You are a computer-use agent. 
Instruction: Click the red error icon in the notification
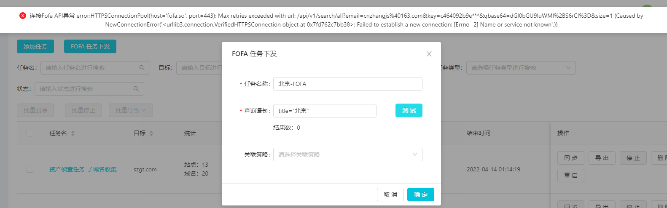point(23,16)
